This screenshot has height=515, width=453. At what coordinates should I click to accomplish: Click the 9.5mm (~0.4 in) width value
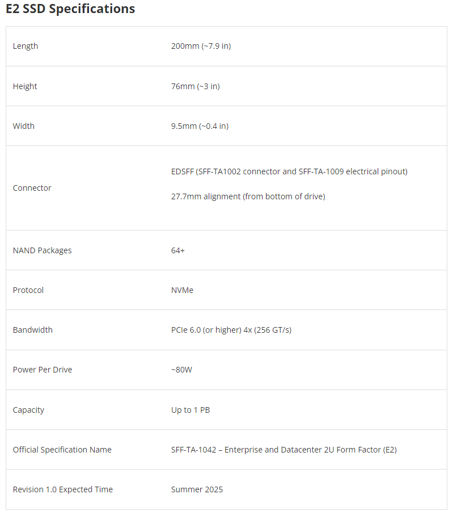coord(200,126)
